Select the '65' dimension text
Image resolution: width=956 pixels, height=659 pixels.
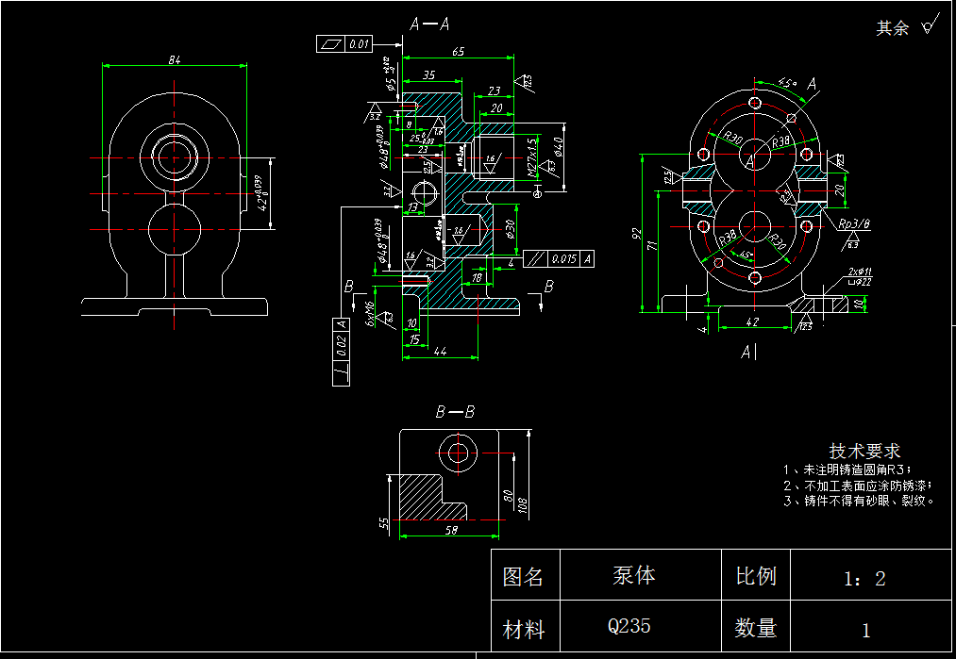coord(459,52)
